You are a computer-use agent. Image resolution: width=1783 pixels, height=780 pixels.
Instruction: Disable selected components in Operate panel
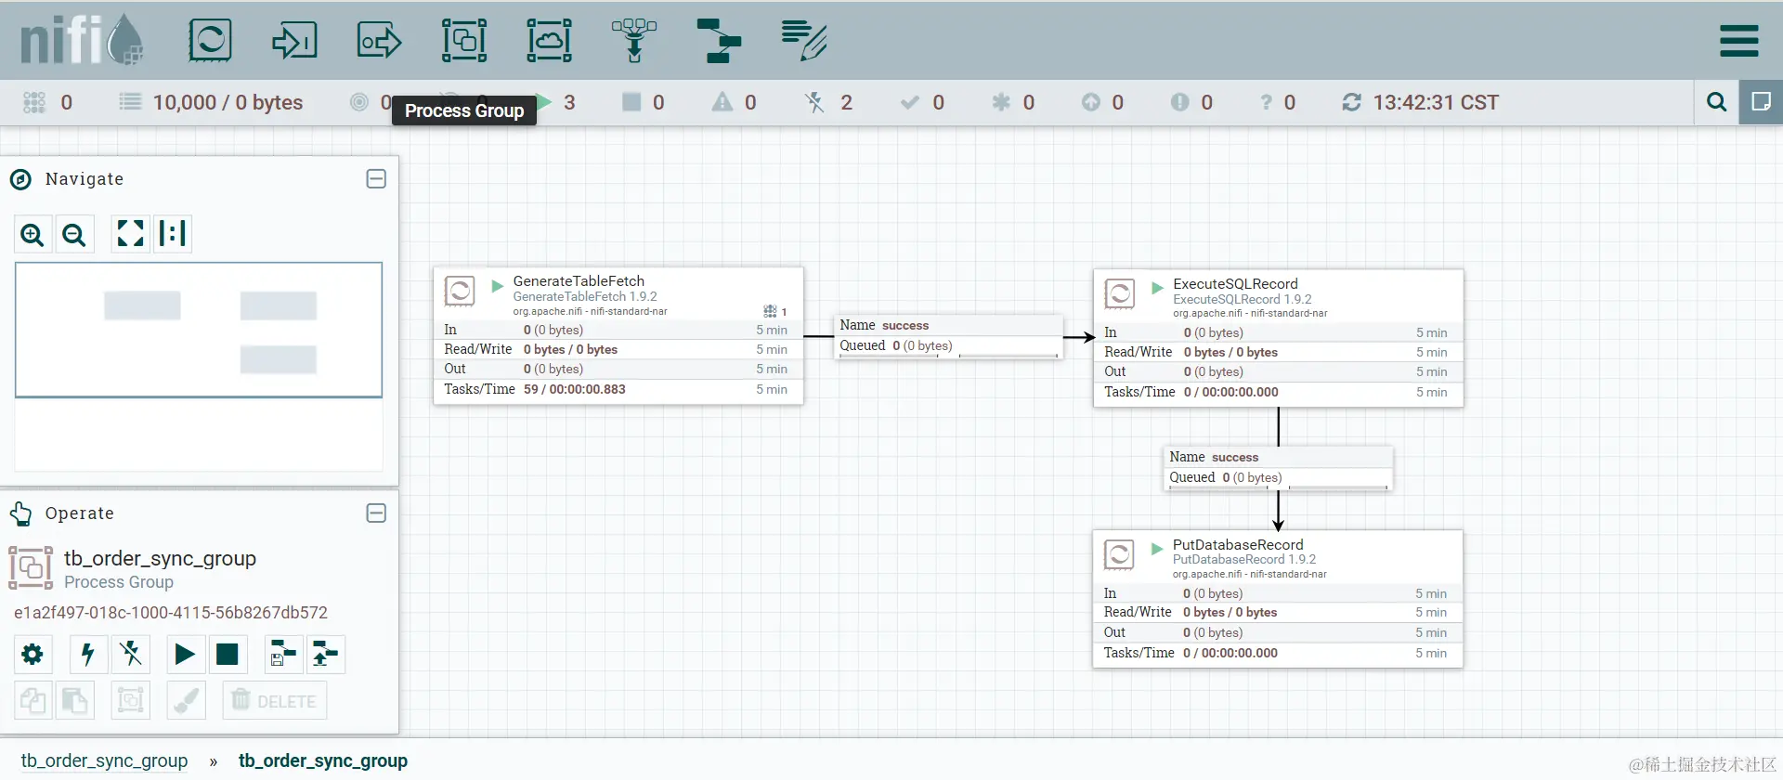(x=131, y=655)
